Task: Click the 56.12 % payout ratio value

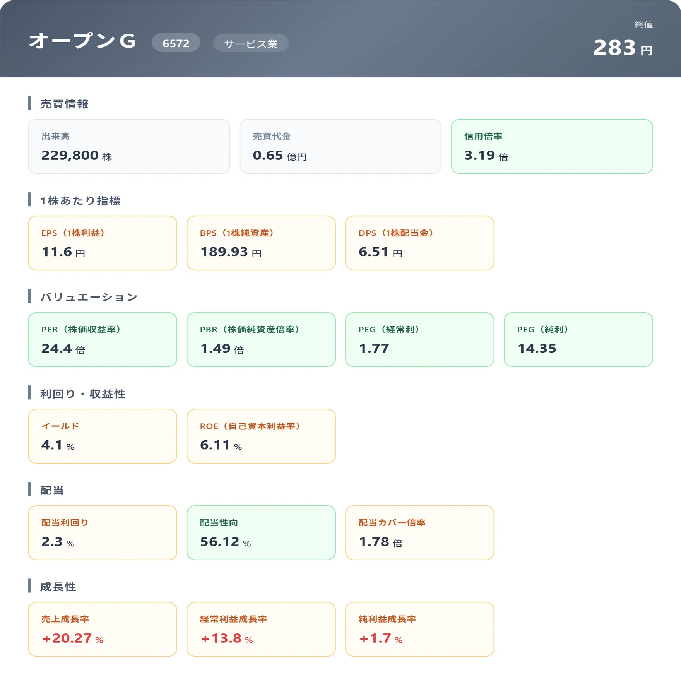Action: coord(226,542)
